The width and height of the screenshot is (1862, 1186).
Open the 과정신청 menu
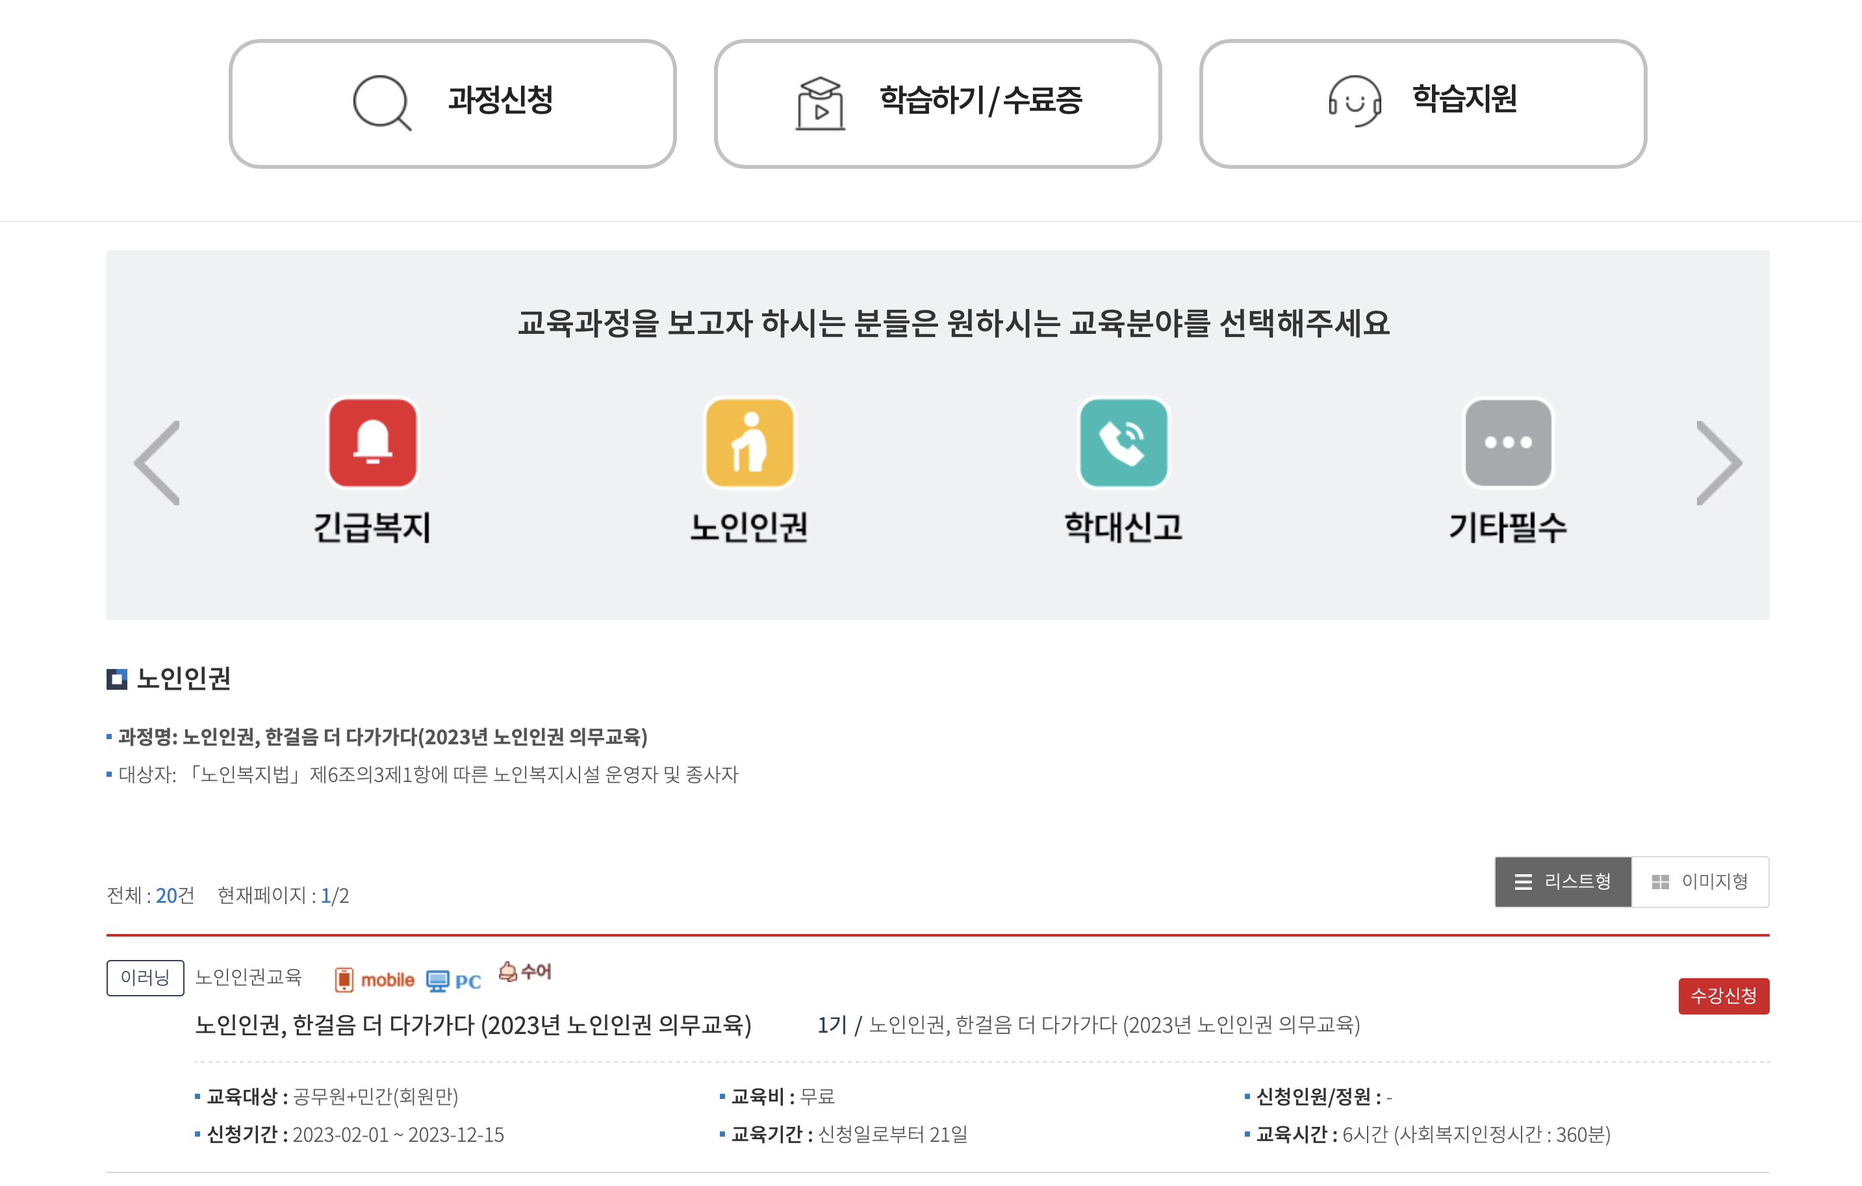[452, 101]
